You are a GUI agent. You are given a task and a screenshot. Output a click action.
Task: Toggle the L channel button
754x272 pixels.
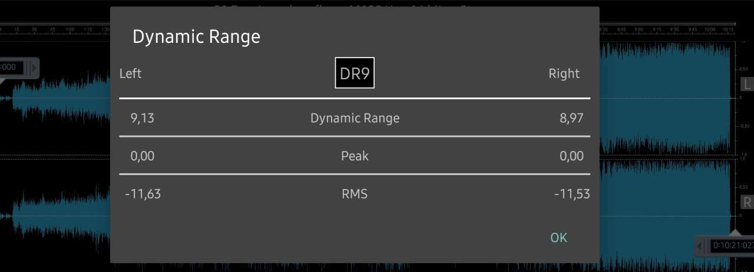(747, 85)
